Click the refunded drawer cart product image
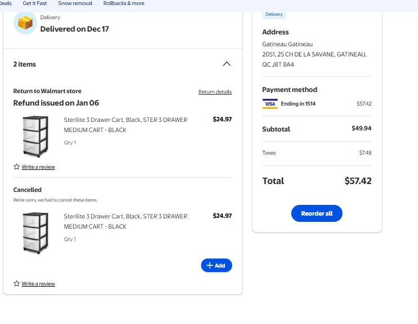The image size is (418, 324). [35, 136]
